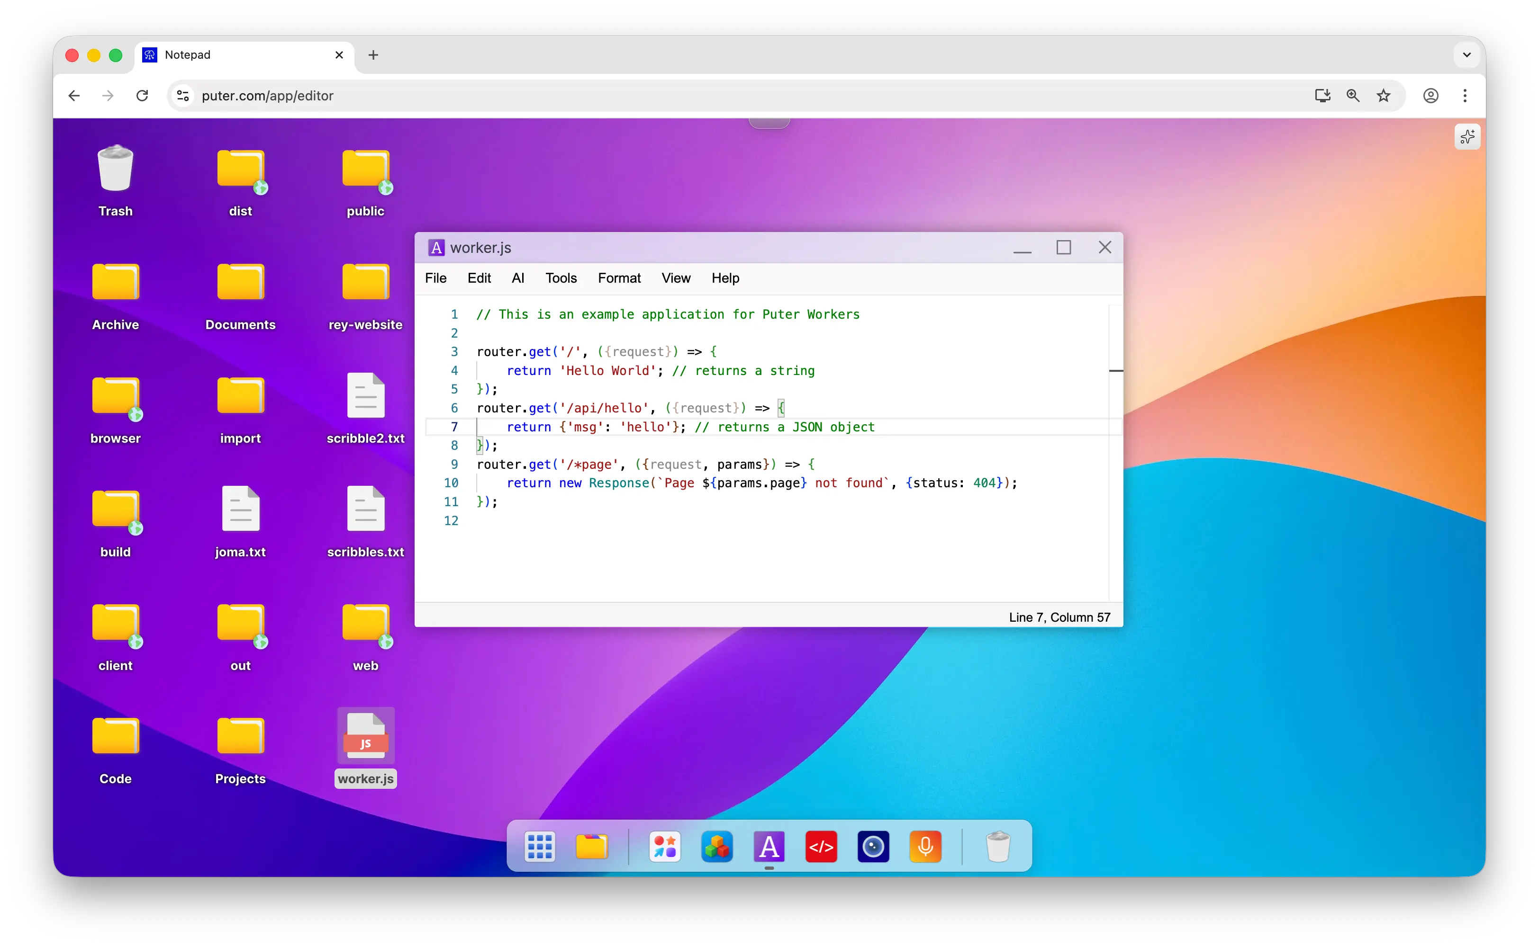Open the camera app in the dock
The height and width of the screenshot is (947, 1539).
pos(873,846)
